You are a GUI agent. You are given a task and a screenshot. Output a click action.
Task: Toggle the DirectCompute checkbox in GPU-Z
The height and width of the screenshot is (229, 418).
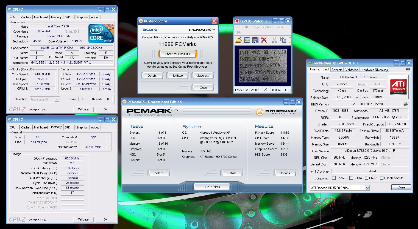tap(381, 178)
